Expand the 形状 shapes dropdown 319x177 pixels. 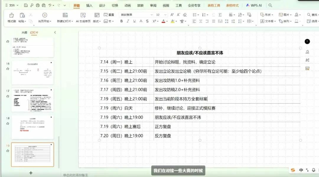pyautogui.click(x=272, y=15)
